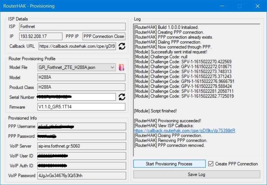
Task: Save the log output
Action: [x=197, y=174]
